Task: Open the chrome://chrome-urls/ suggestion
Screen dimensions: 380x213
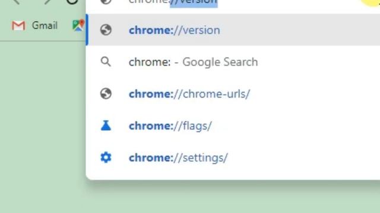Action: [189, 94]
